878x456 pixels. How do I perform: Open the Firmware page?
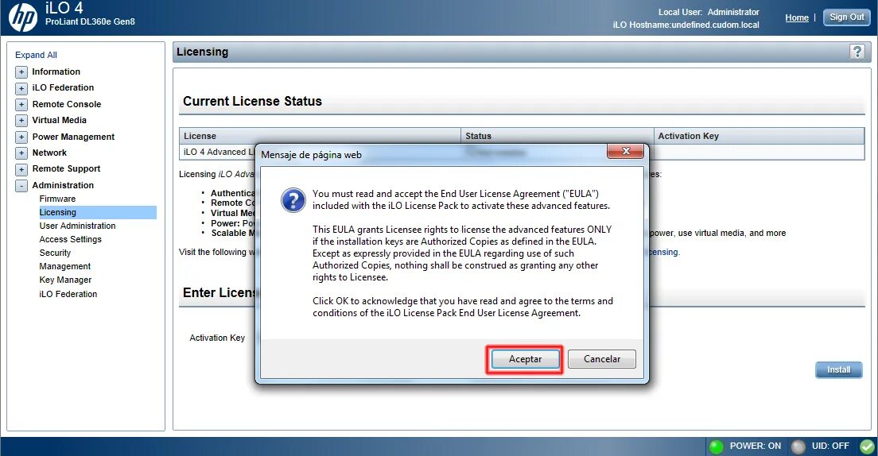click(x=57, y=199)
